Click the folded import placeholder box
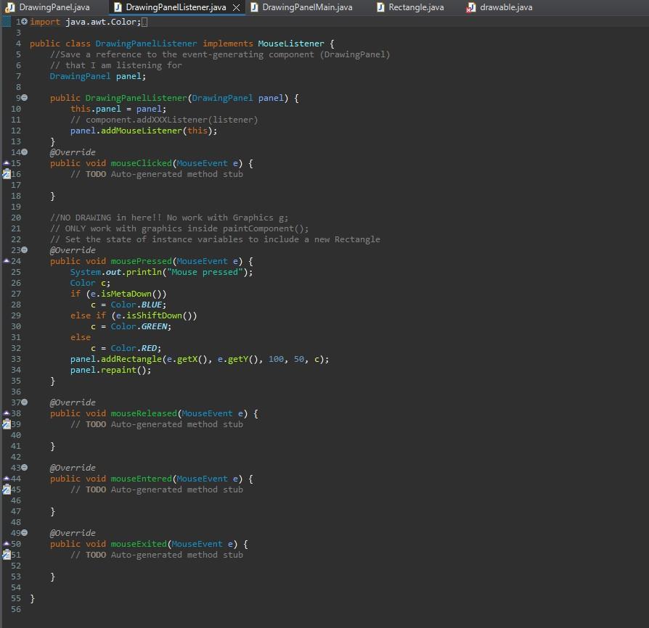649x628 pixels. [x=144, y=22]
